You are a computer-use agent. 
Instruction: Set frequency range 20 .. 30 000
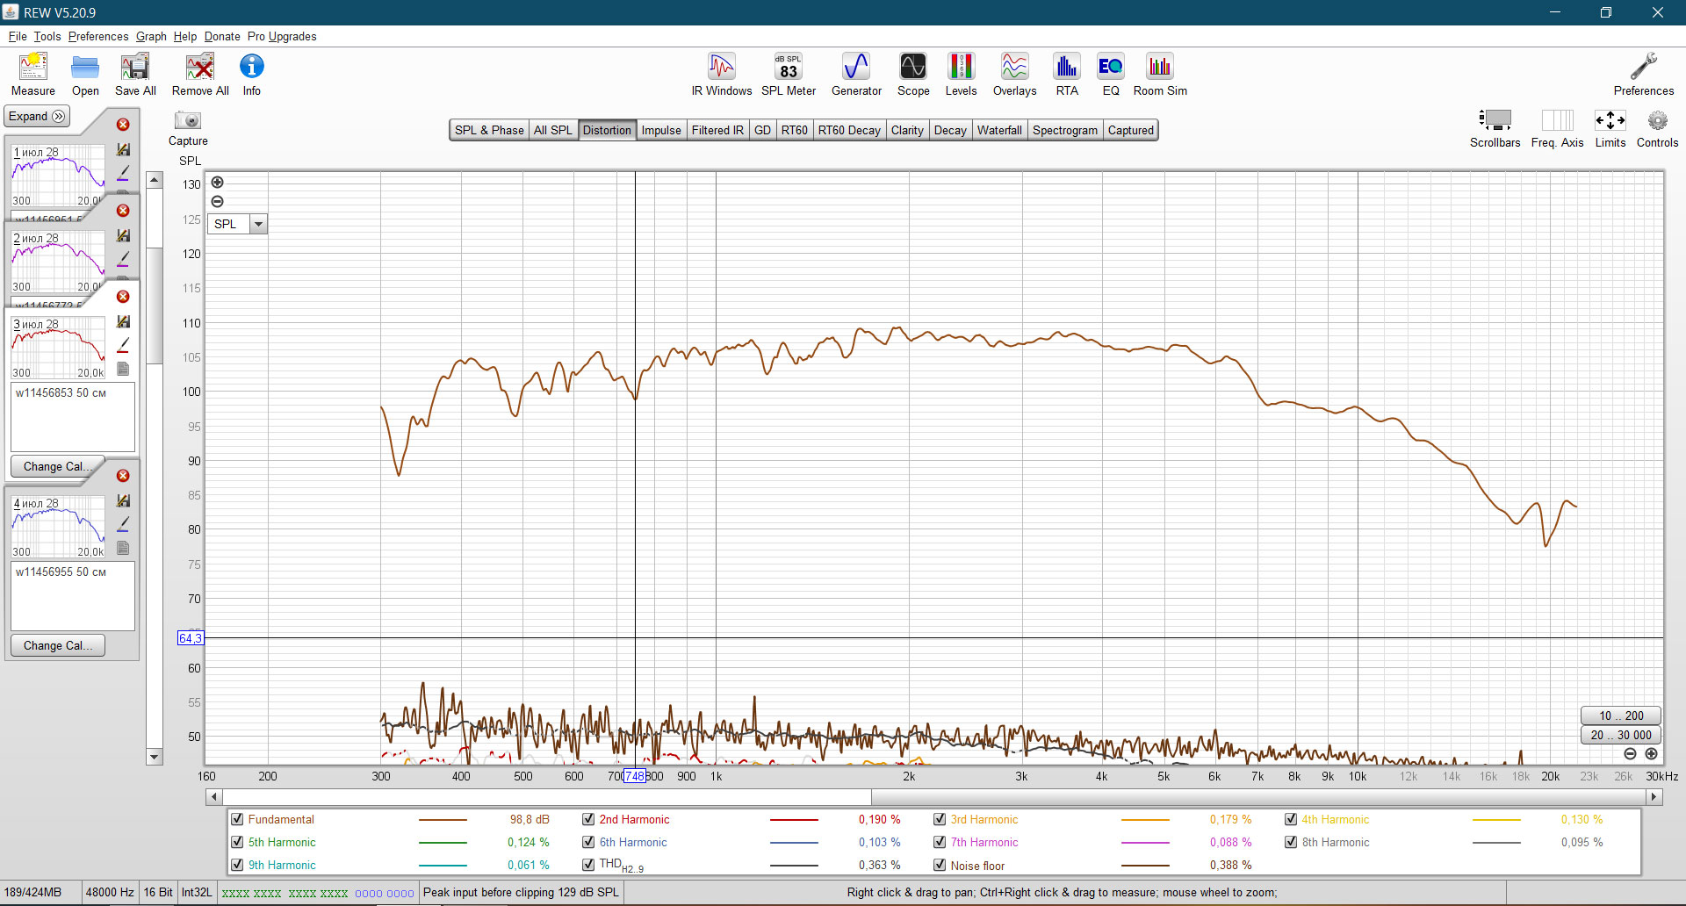pos(1621,735)
